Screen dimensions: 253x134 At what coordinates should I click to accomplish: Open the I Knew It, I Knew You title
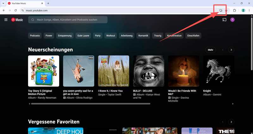[x=110, y=91]
